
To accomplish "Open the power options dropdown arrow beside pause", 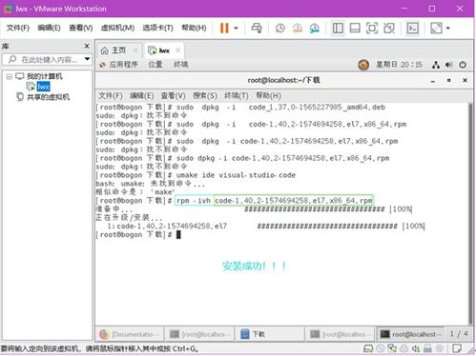I will (236, 29).
